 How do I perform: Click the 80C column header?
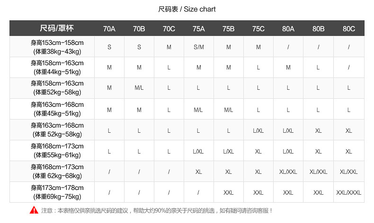tap(349, 29)
